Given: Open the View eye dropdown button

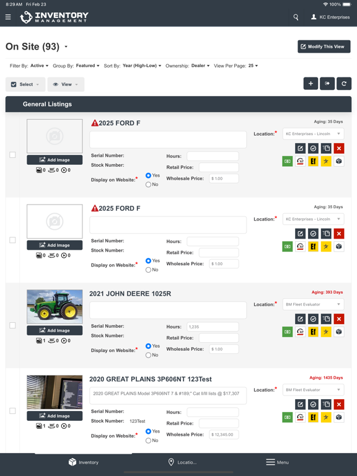Looking at the screenshot, I should point(66,84).
